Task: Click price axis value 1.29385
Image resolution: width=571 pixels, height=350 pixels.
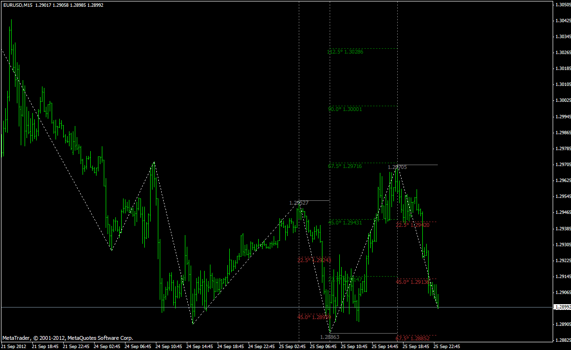Action: point(563,228)
